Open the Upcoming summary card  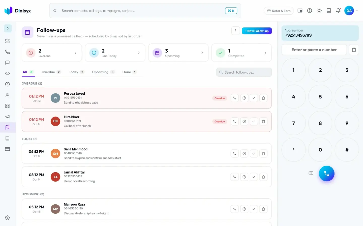[x=178, y=53]
